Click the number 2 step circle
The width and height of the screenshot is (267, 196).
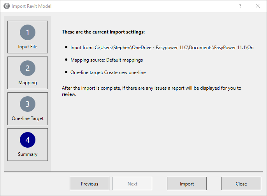pos(28,68)
